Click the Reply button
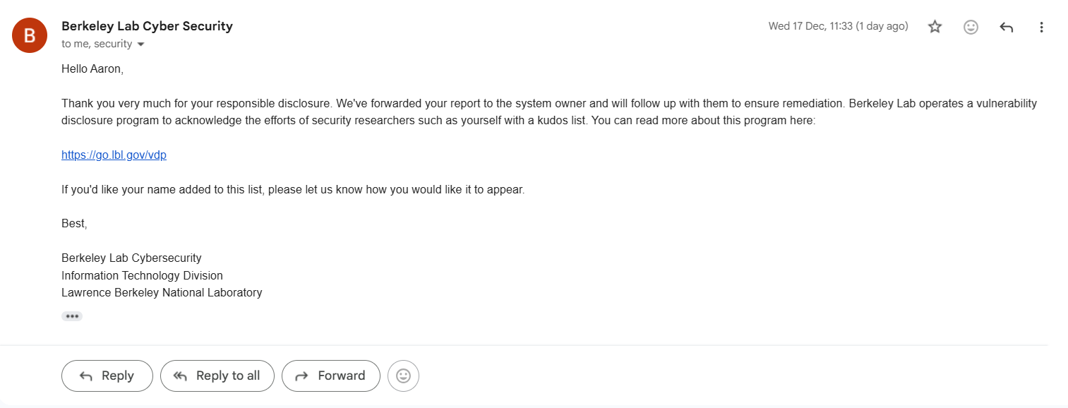The width and height of the screenshot is (1068, 408). point(107,376)
